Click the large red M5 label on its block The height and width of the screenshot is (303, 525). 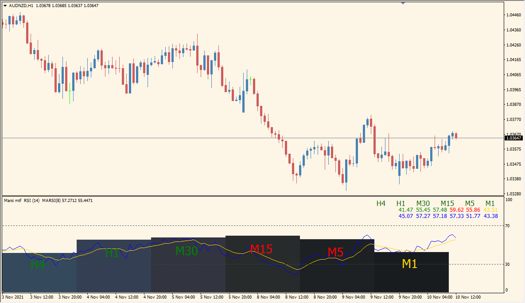pyautogui.click(x=335, y=252)
